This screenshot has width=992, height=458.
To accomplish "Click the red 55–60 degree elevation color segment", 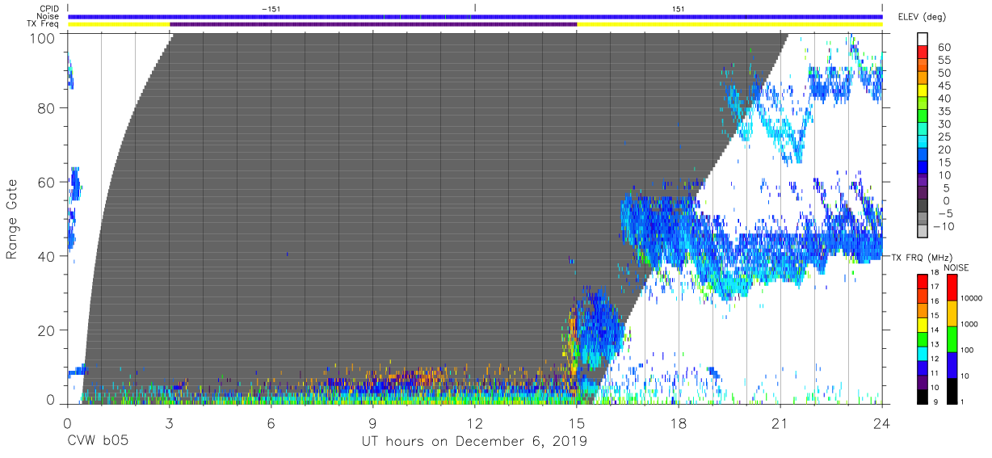I will pyautogui.click(x=923, y=53).
